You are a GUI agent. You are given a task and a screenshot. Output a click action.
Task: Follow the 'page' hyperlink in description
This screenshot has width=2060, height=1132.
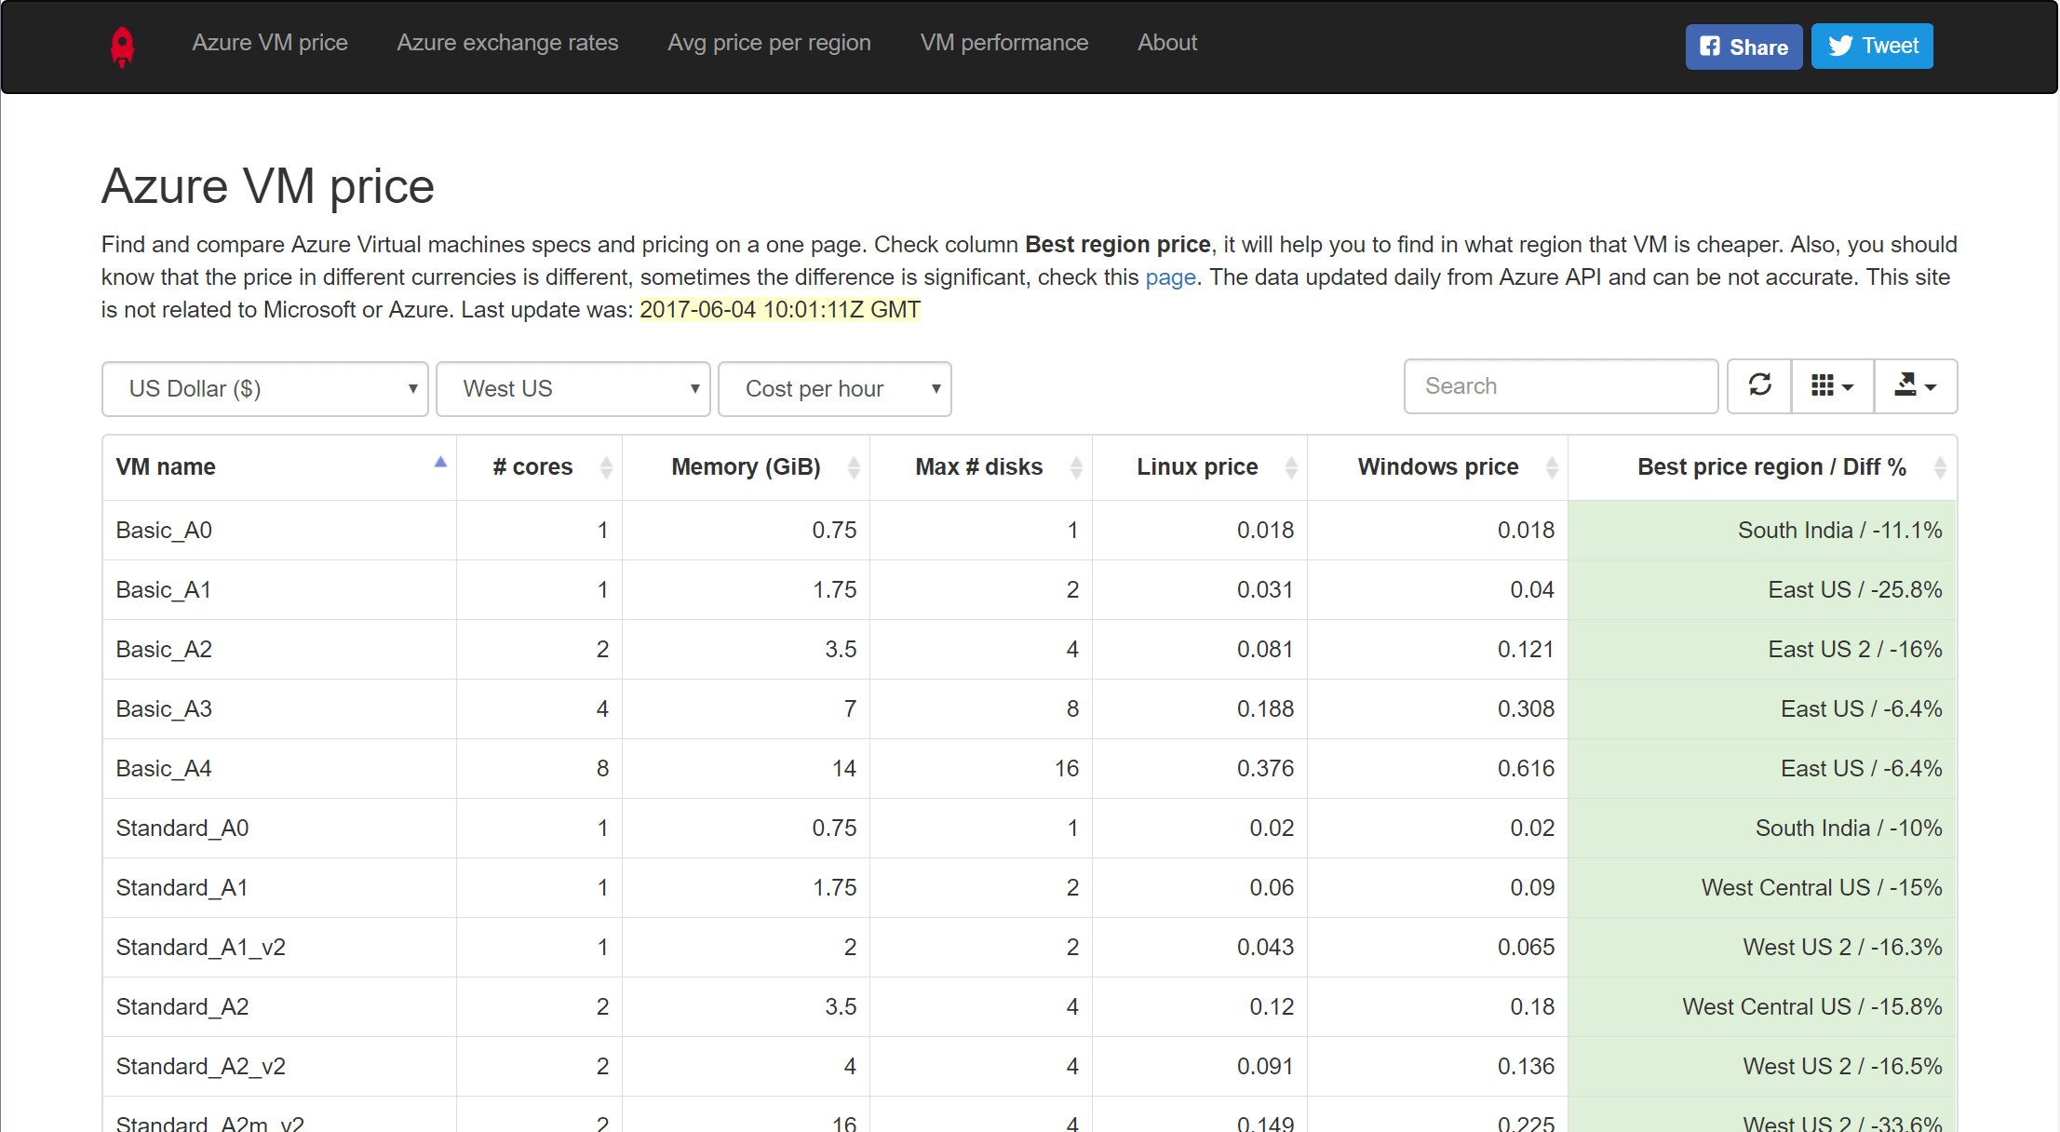1170,277
